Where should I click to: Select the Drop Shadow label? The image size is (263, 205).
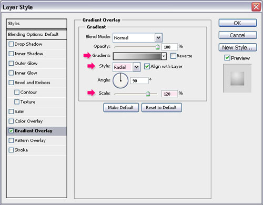(x=28, y=44)
